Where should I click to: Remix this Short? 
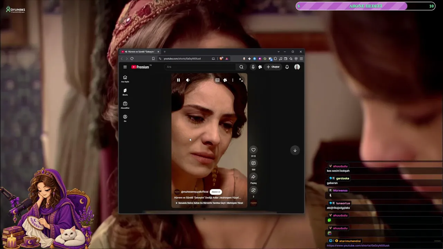click(253, 190)
